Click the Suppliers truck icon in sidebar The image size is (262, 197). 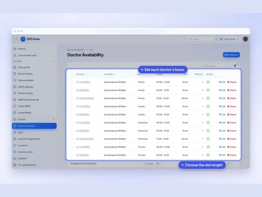[x=15, y=158]
